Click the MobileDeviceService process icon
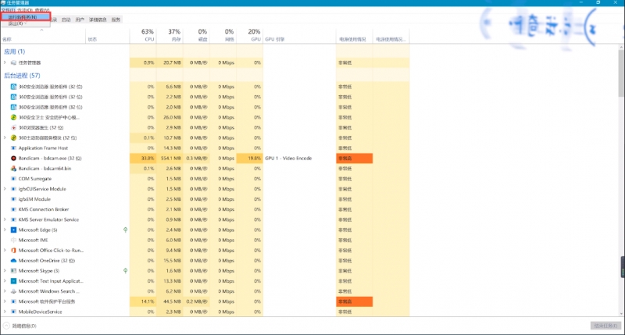 coord(13,312)
